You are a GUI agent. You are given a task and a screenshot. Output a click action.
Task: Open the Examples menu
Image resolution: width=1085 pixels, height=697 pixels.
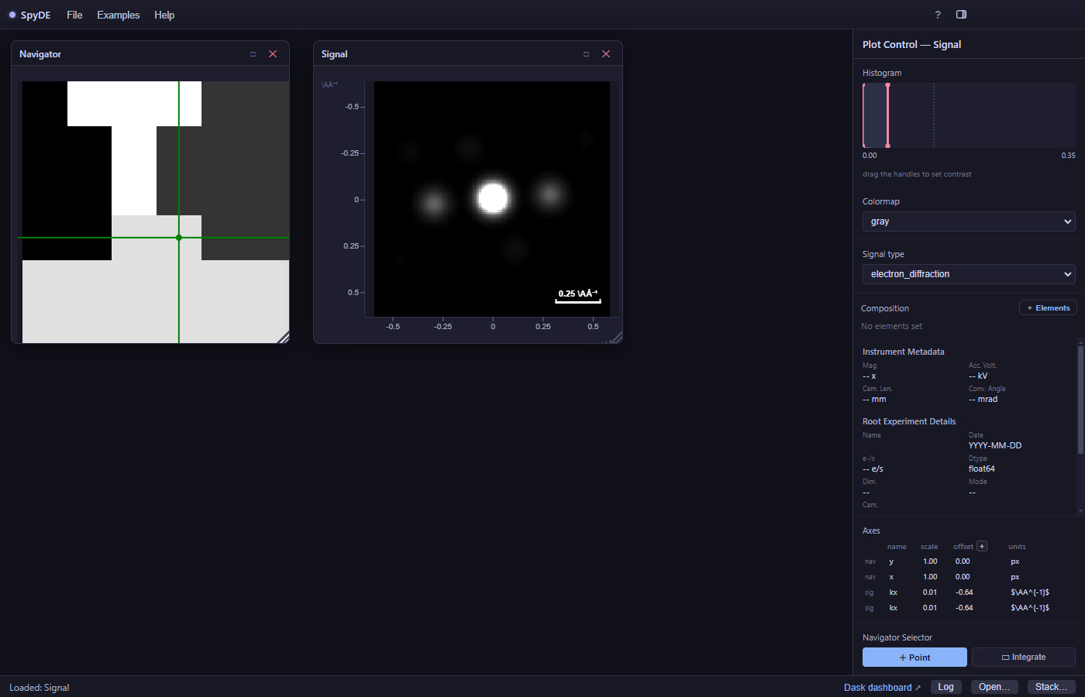click(x=119, y=15)
